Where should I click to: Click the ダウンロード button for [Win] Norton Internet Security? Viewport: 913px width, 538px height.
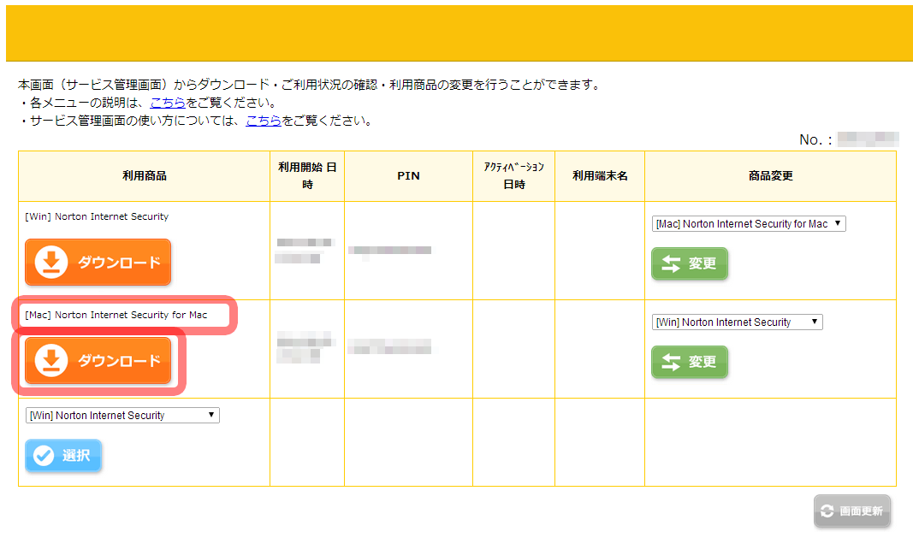click(x=98, y=262)
